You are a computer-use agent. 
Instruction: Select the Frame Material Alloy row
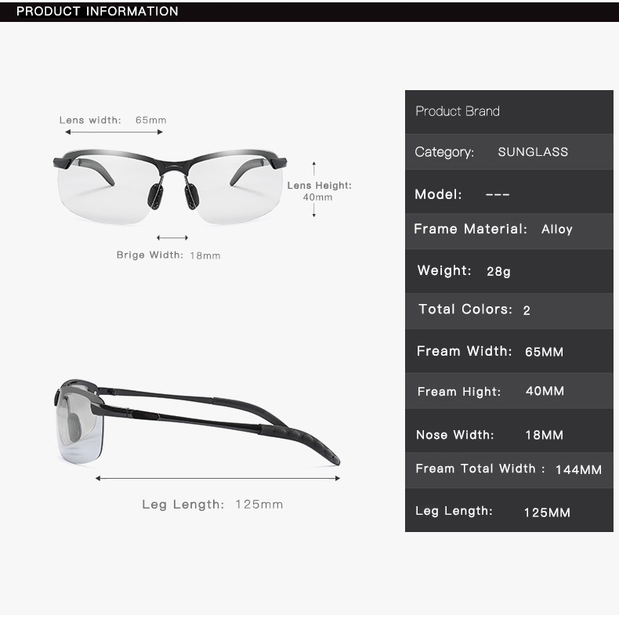pyautogui.click(x=509, y=231)
